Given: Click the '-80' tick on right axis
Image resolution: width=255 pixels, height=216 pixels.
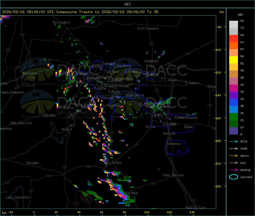Looking at the screenshot, I should pyautogui.click(x=219, y=27).
